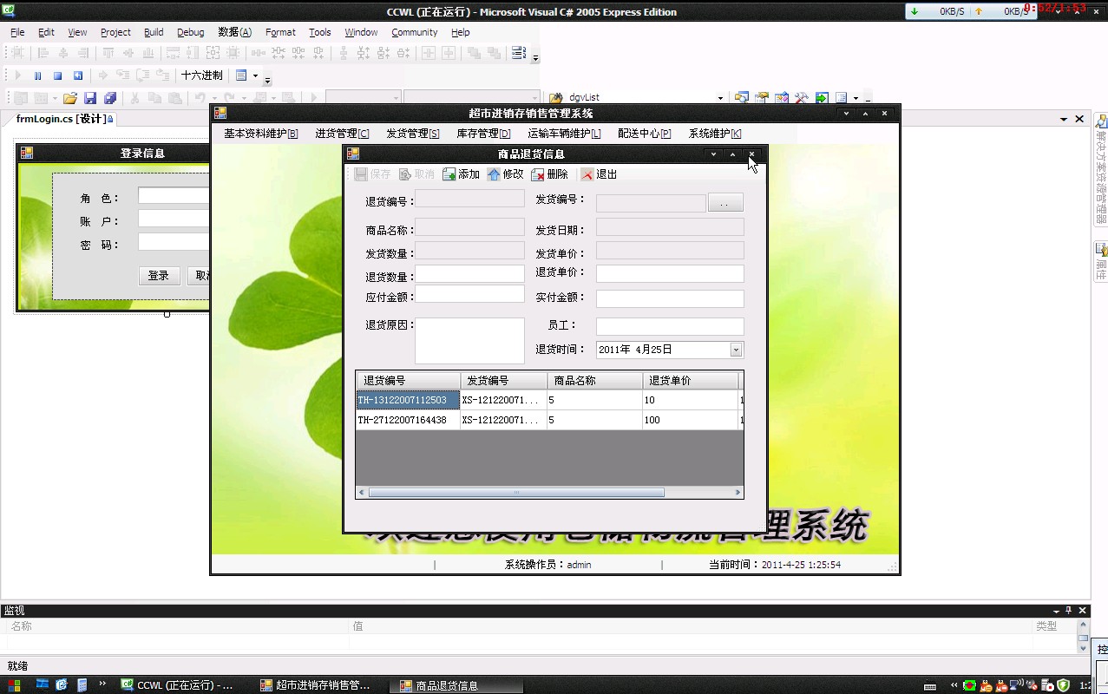Click the 登录信息 form title icon

27,153
